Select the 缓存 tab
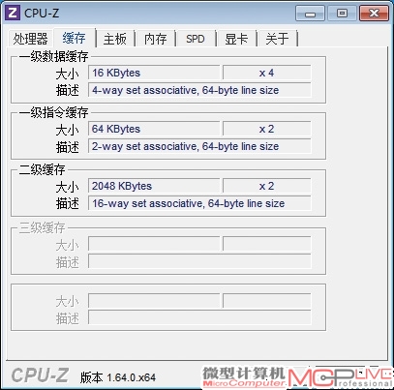Screen dimensions: 394x390 click(x=75, y=38)
